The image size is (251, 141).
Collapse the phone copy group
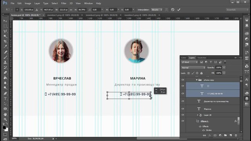(x=196, y=80)
